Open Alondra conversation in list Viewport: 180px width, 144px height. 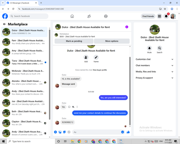pyautogui.click(x=24, y=82)
